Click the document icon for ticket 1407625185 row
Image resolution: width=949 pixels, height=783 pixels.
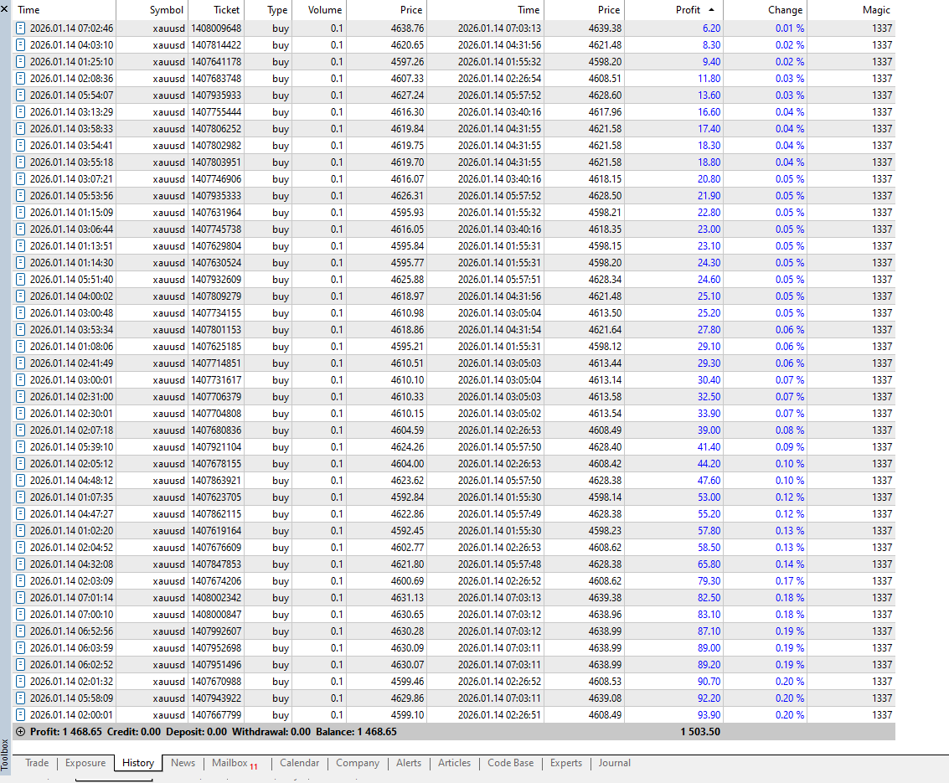[x=21, y=346]
